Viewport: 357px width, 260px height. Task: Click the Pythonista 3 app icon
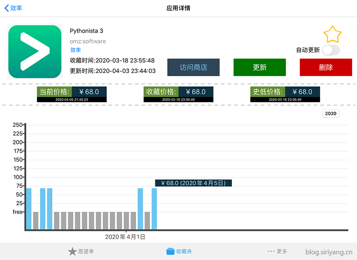click(35, 51)
